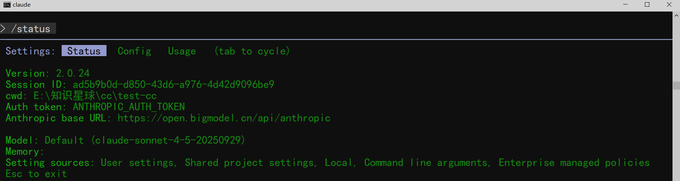Viewport: 680px width, 181px height.
Task: Click the 'Enterprise managed policies' text
Action: 574,163
